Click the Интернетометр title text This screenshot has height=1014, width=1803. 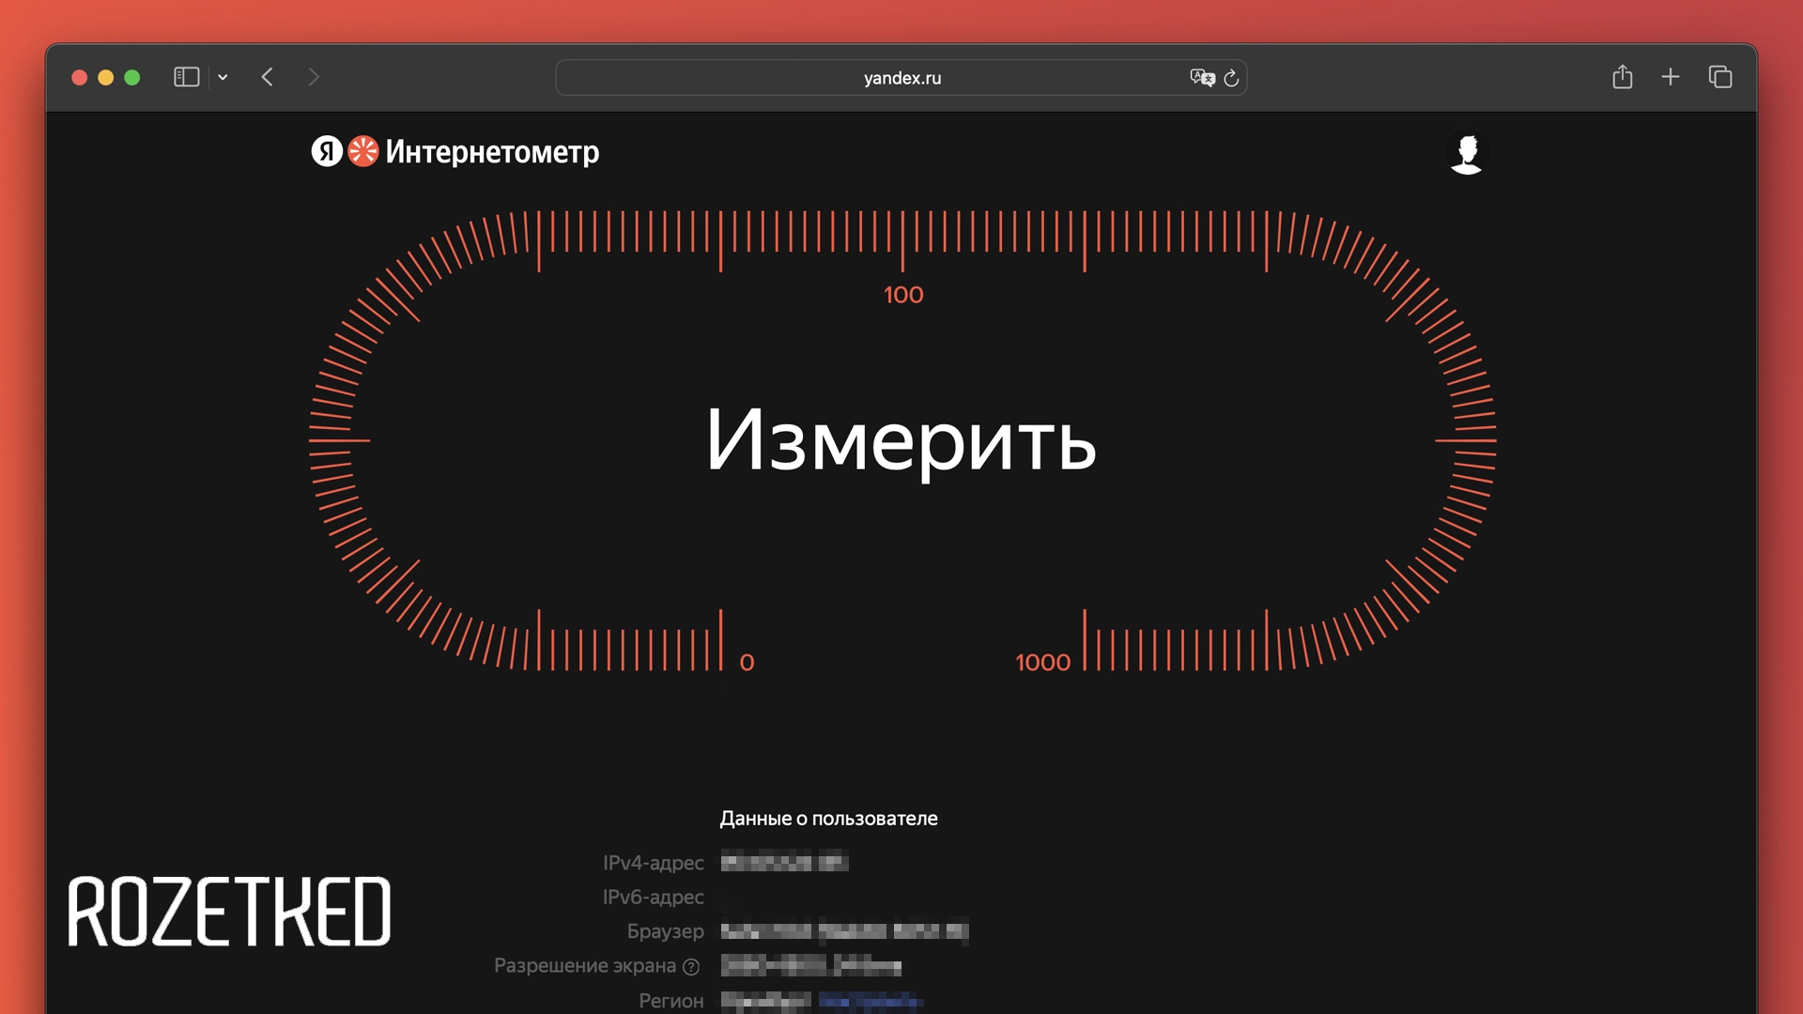point(493,151)
